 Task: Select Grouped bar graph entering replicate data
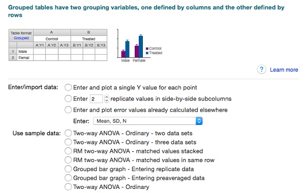click(x=68, y=169)
